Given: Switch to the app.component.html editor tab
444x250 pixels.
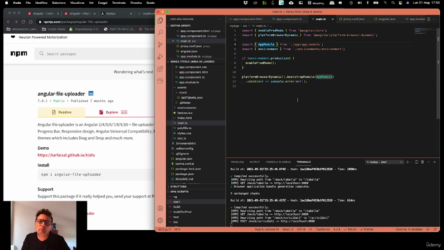Looking at the screenshot, I should pyautogui.click(x=248, y=19).
